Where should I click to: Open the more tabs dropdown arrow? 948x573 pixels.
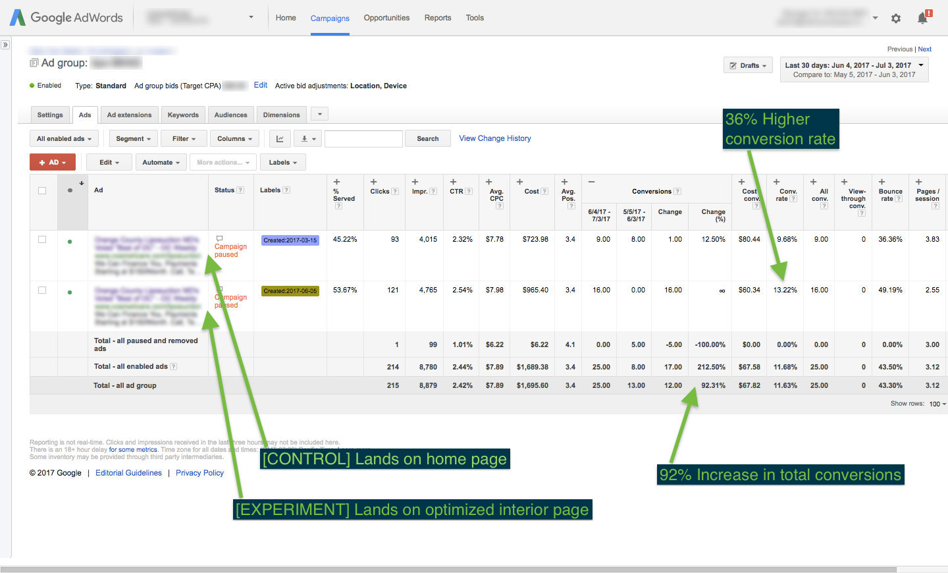click(x=319, y=115)
